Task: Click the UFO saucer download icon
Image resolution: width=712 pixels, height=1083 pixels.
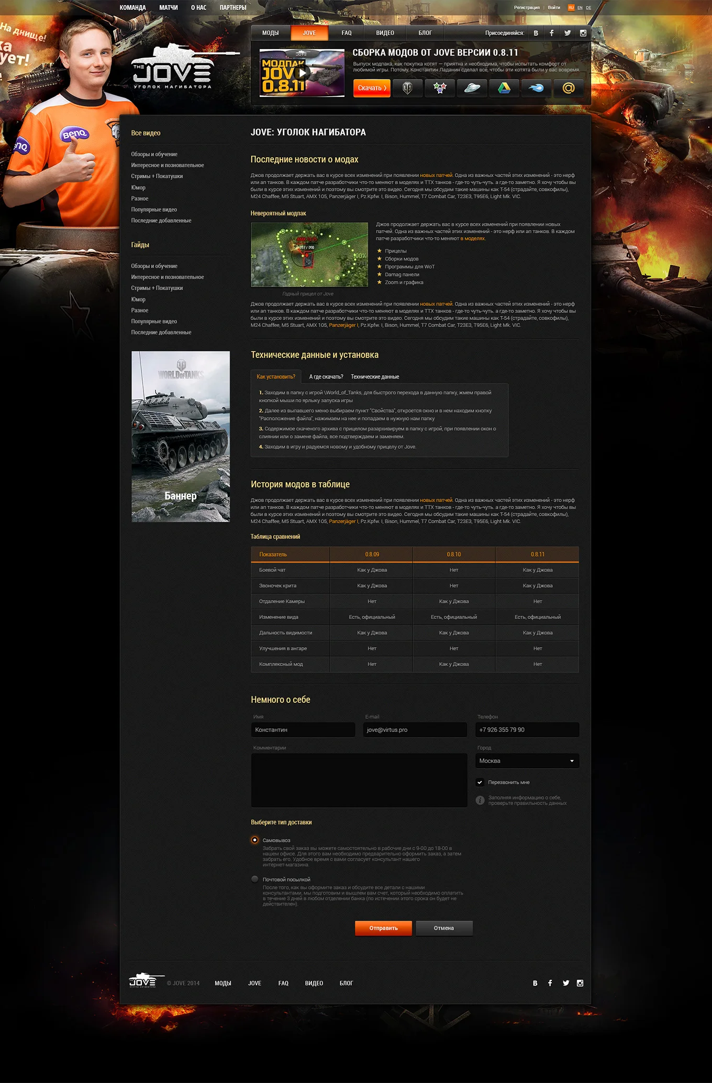Action: tap(472, 88)
